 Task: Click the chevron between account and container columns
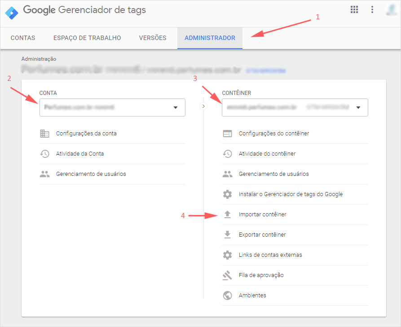[203, 106]
